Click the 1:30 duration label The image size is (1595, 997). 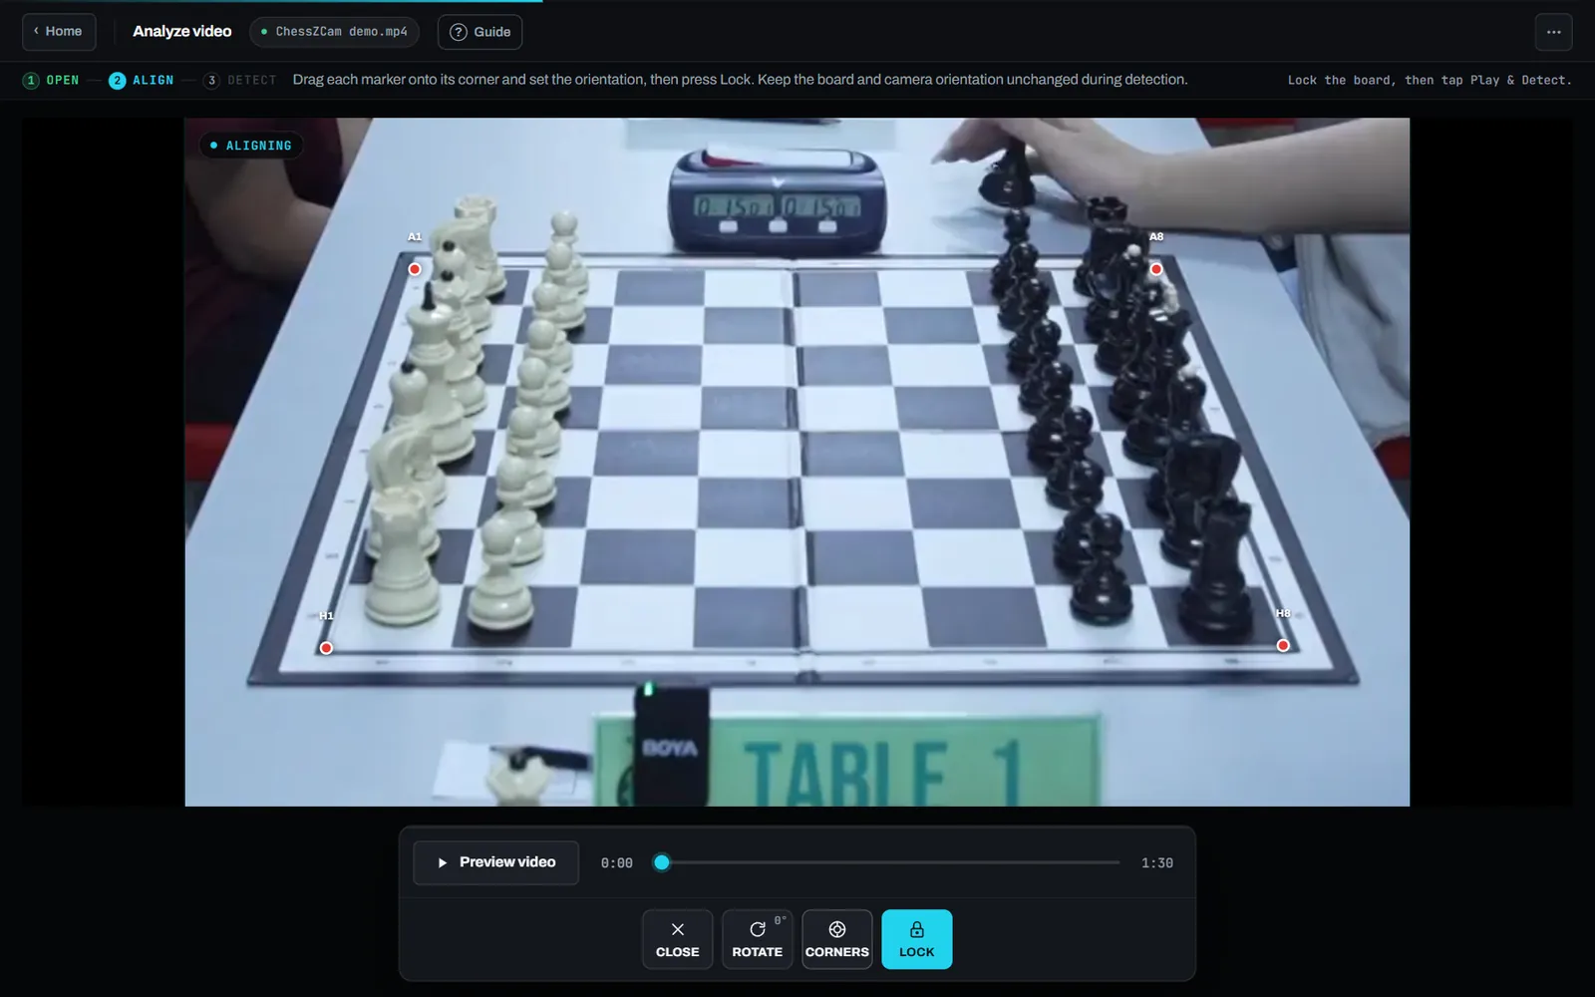pyautogui.click(x=1157, y=863)
